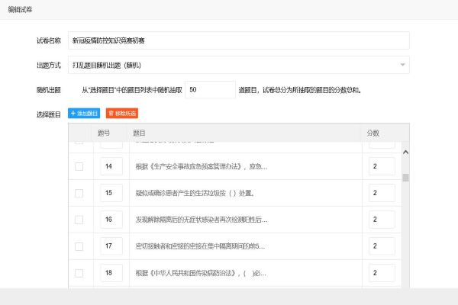
Task: Click the score field for question 18
Action: coord(381,272)
